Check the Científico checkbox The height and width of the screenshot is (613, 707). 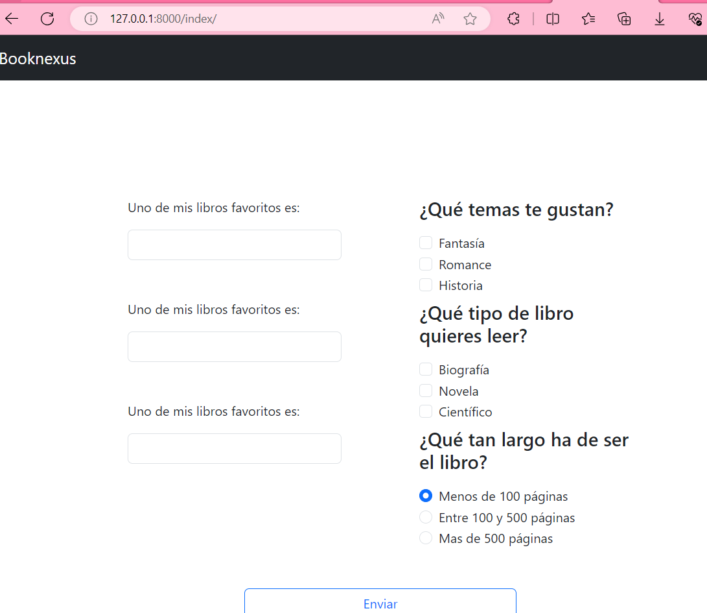[x=426, y=411]
